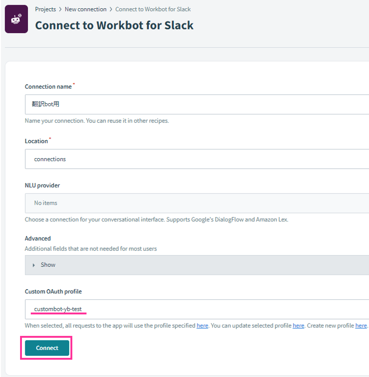The image size is (369, 377).
Task: Click the Connection name input field
Action: point(197,104)
